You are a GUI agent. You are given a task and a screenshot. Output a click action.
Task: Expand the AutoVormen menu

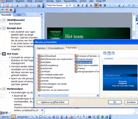pos(23,117)
